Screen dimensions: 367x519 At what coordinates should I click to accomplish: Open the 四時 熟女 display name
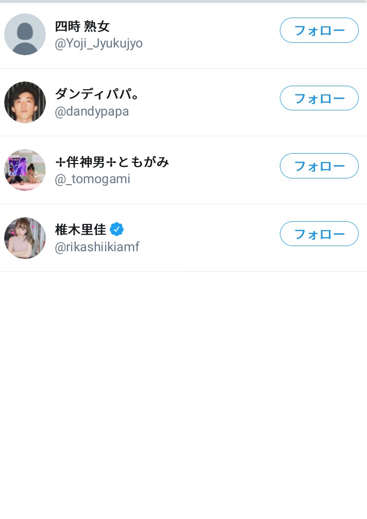pos(82,26)
